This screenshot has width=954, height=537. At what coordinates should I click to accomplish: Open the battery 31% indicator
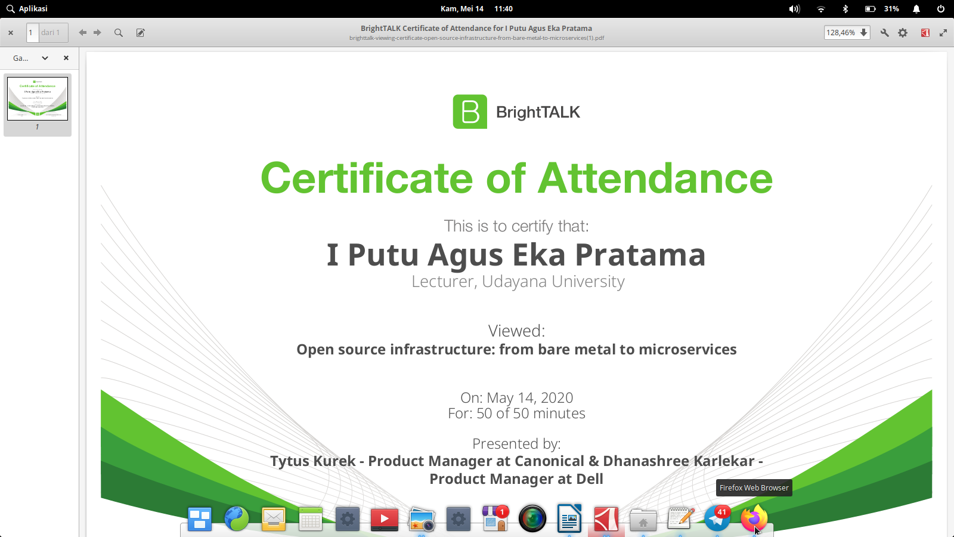point(882,9)
